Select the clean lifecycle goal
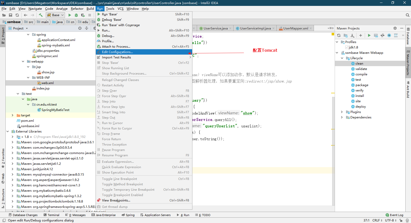The height and width of the screenshot is (223, 411). pyautogui.click(x=359, y=64)
